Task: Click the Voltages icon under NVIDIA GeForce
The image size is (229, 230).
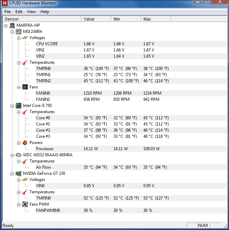Action: point(25,180)
